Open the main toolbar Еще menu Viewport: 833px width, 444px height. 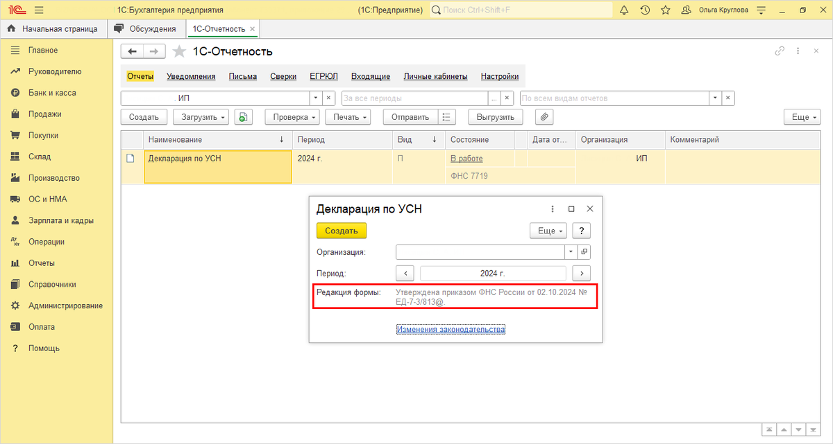pyautogui.click(x=802, y=117)
